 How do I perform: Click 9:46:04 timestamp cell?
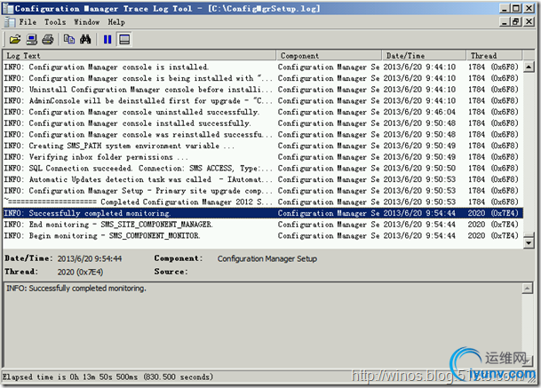(x=419, y=112)
